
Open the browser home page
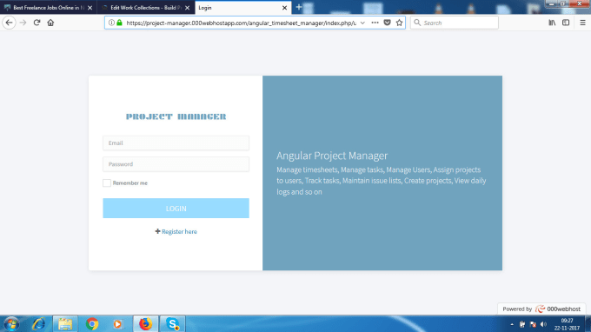50,23
